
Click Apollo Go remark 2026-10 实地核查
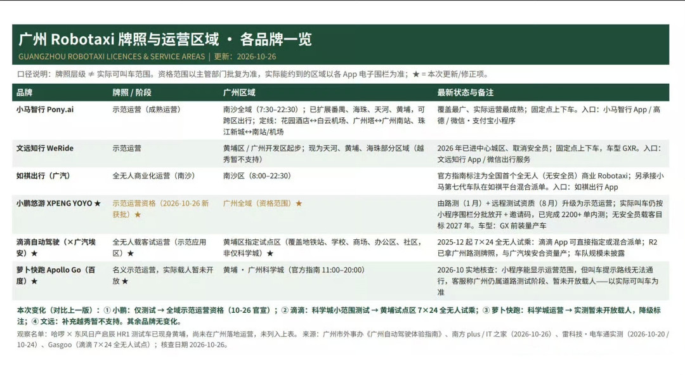coord(548,281)
